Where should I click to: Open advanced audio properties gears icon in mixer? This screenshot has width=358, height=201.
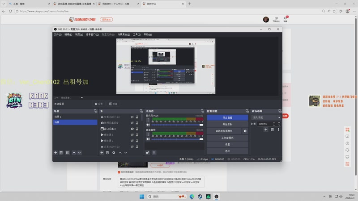pos(148,153)
